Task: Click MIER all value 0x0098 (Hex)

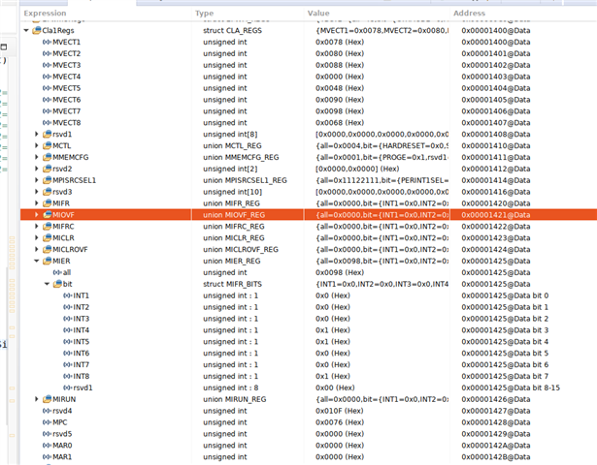Action: (340, 272)
